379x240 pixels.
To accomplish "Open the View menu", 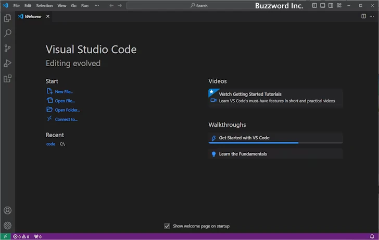I will [x=61, y=6].
